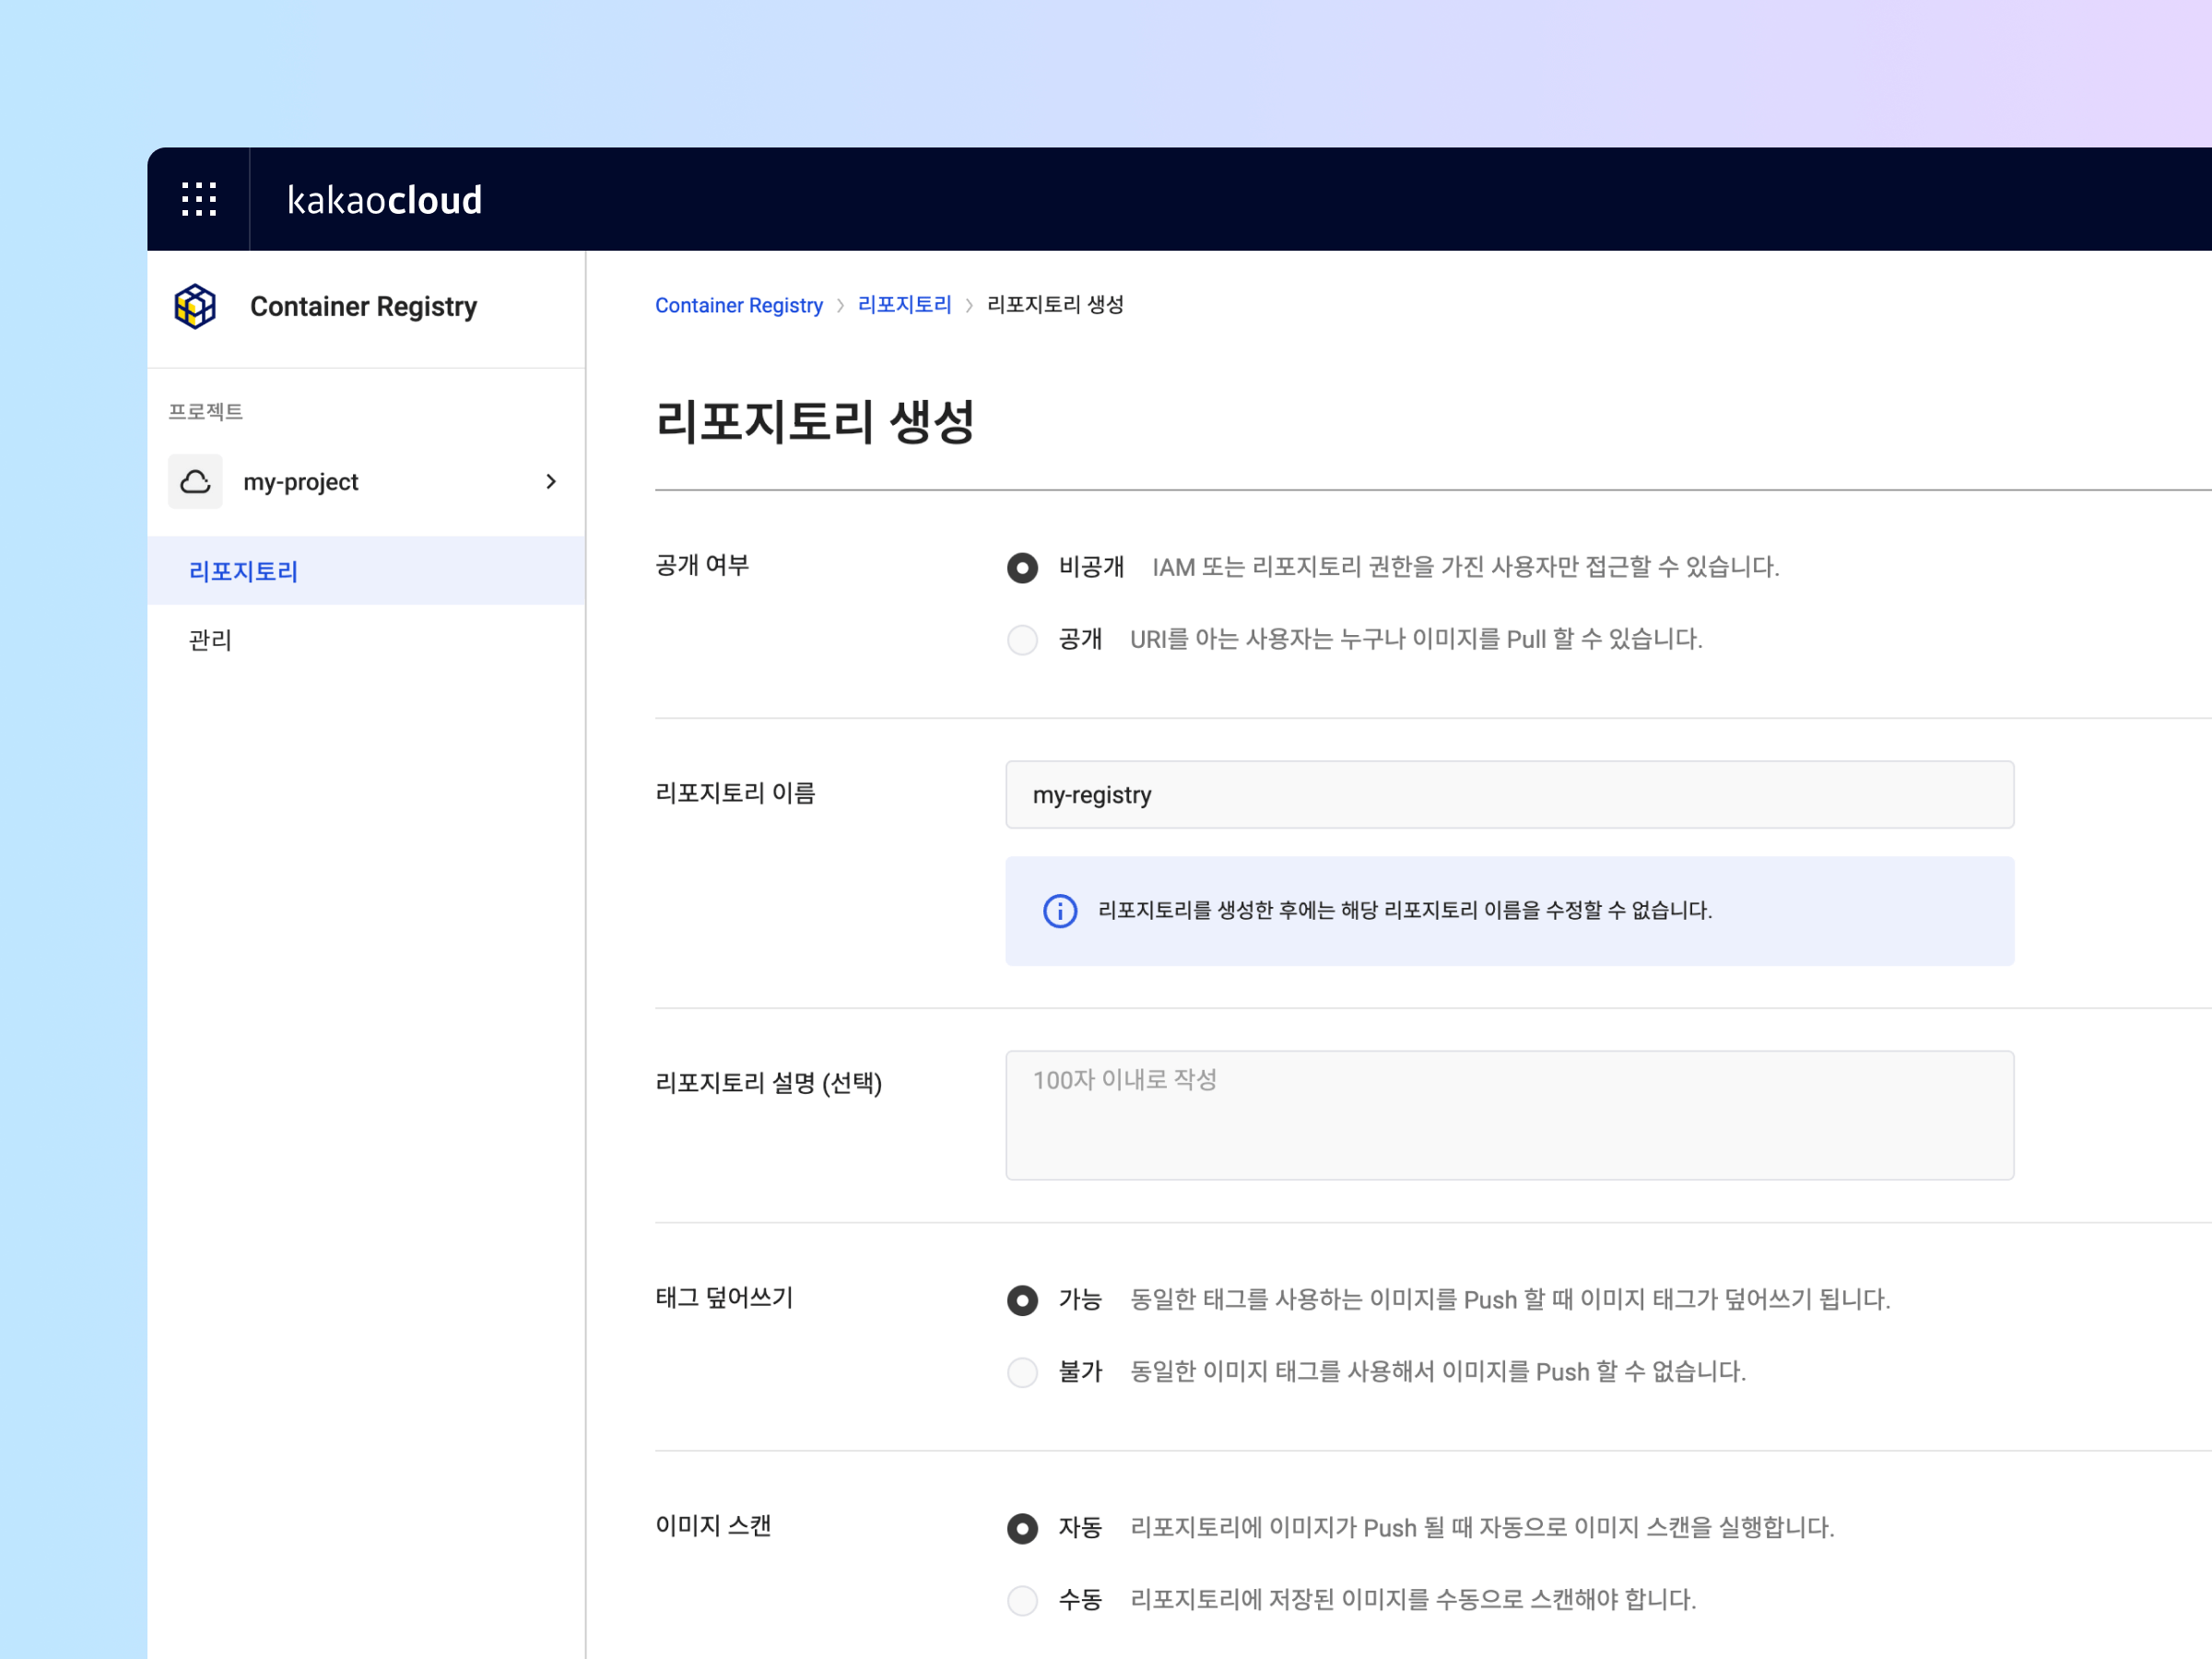
Task: Focus the repository name input field
Action: [1509, 795]
